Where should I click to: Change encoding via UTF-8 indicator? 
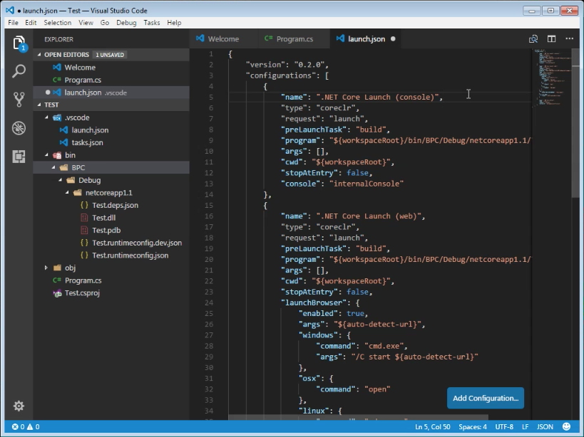pos(504,426)
